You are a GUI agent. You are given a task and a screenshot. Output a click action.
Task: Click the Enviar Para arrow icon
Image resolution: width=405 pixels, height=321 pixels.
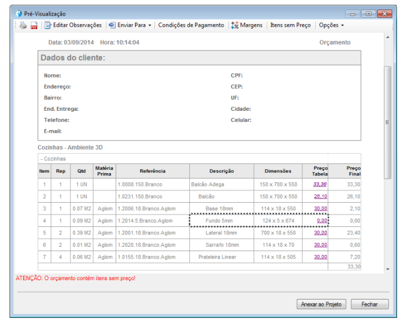point(112,25)
